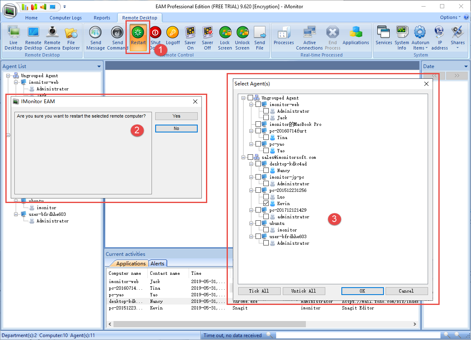Click the iMonitor application logo button
The height and width of the screenshot is (340, 471).
click(10, 11)
